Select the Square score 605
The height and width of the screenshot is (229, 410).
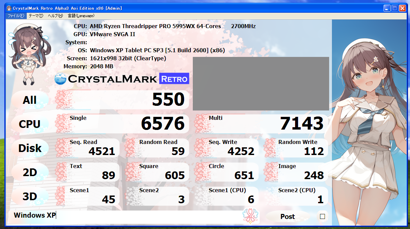pos(175,175)
